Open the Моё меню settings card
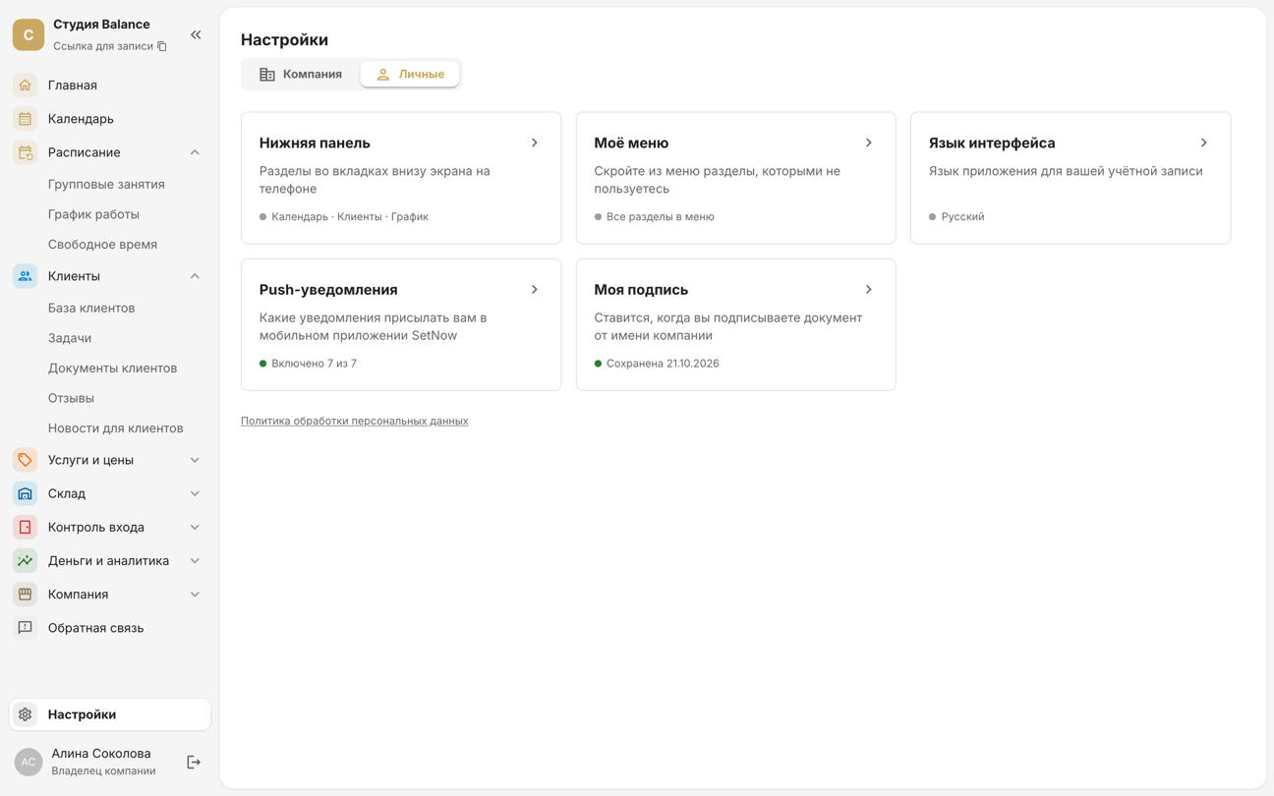Image resolution: width=1274 pixels, height=796 pixels. (x=735, y=178)
